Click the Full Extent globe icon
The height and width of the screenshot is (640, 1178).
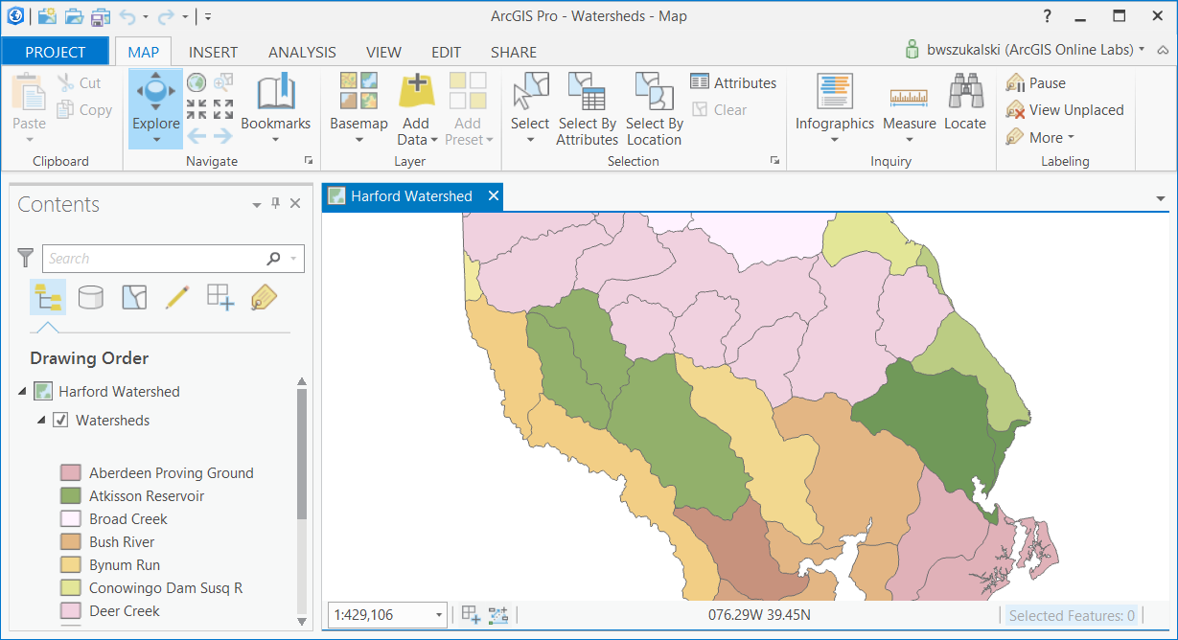tap(196, 83)
